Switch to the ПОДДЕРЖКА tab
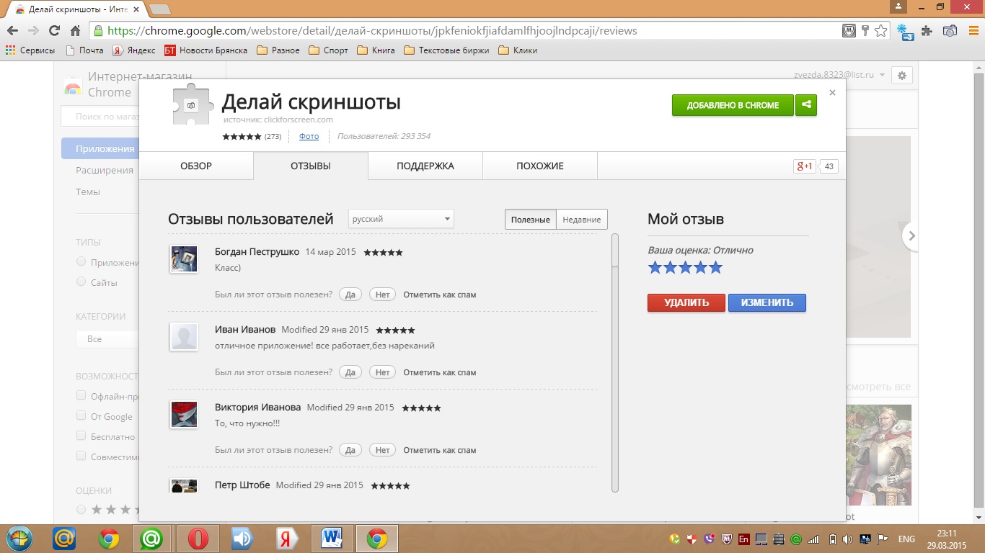The image size is (985, 553). 425,166
